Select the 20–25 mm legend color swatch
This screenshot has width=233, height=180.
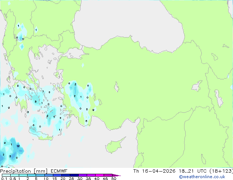(x=65, y=175)
